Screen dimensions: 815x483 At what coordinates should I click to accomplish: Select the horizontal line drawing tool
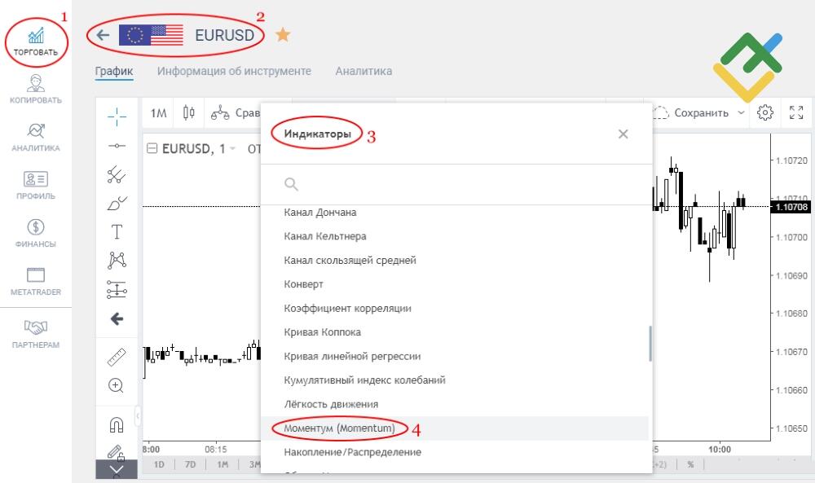tap(117, 146)
